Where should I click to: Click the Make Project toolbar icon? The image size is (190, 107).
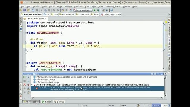coord(71,10)
